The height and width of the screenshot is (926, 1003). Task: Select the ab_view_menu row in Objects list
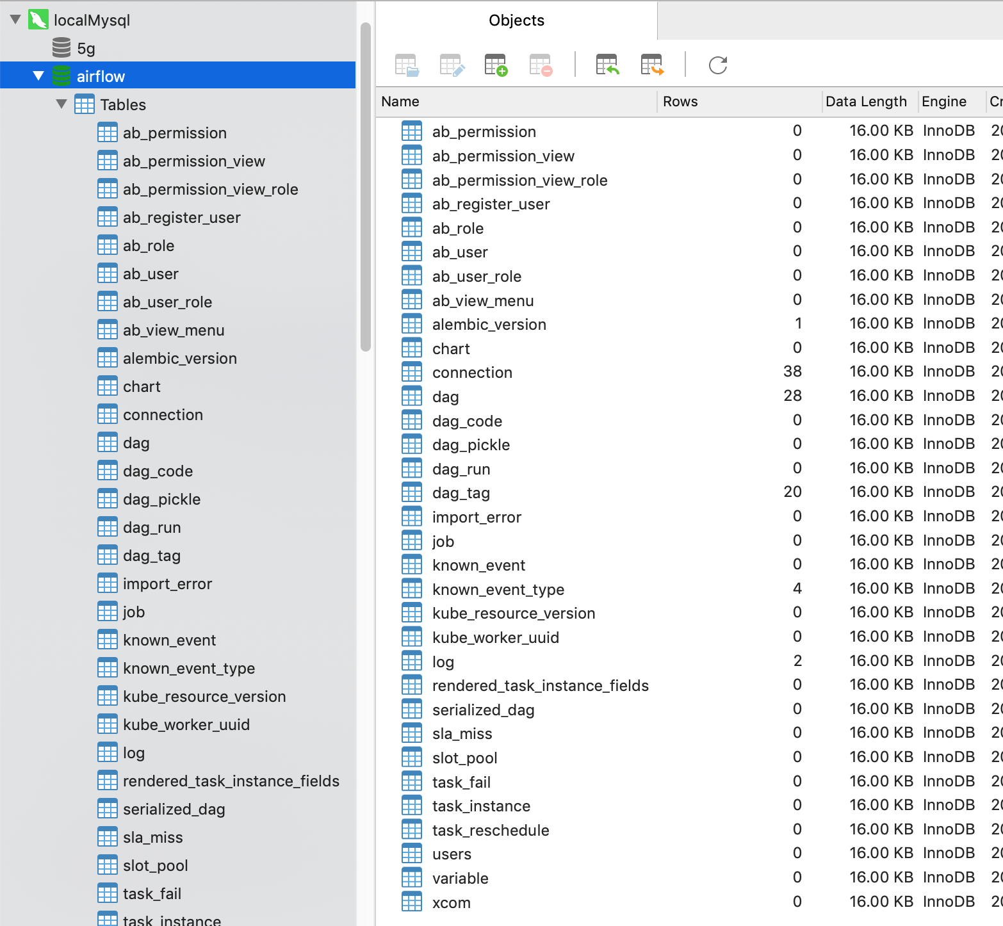coord(689,300)
